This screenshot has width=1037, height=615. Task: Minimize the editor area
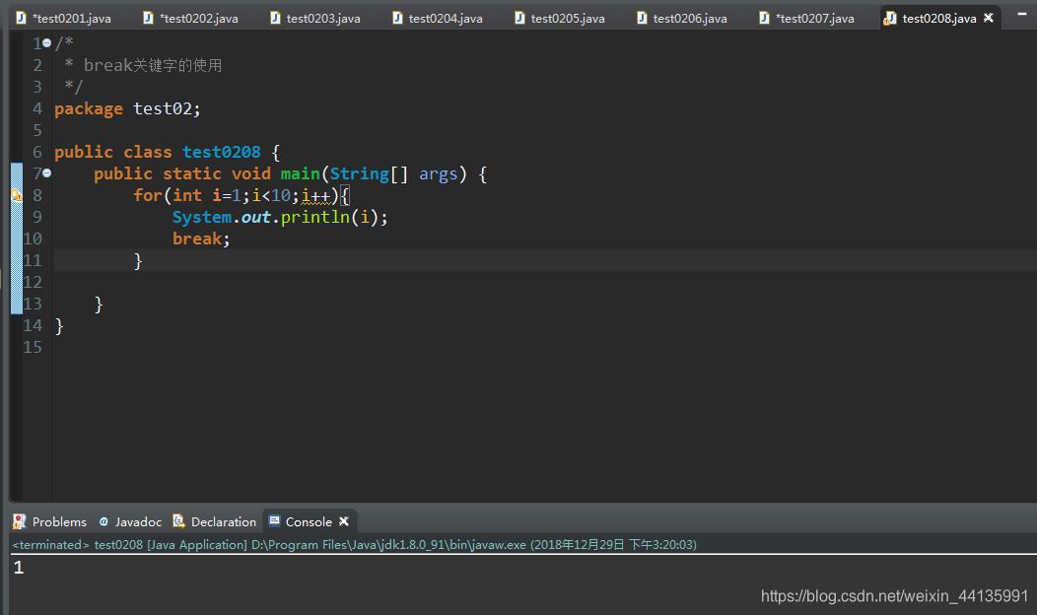click(x=1022, y=14)
